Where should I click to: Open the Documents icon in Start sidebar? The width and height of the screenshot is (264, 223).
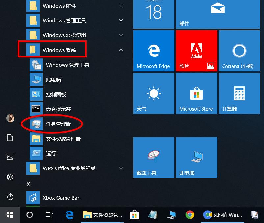[x=10, y=138]
